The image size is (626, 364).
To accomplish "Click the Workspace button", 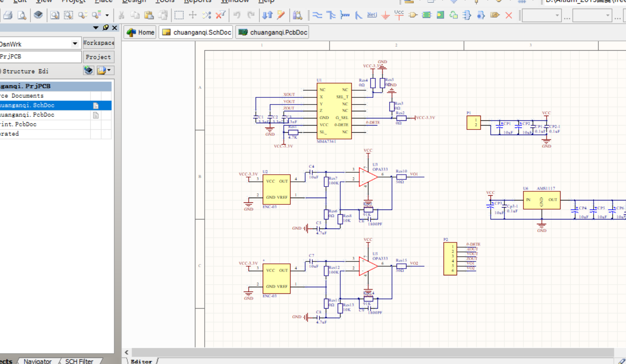I will (98, 43).
